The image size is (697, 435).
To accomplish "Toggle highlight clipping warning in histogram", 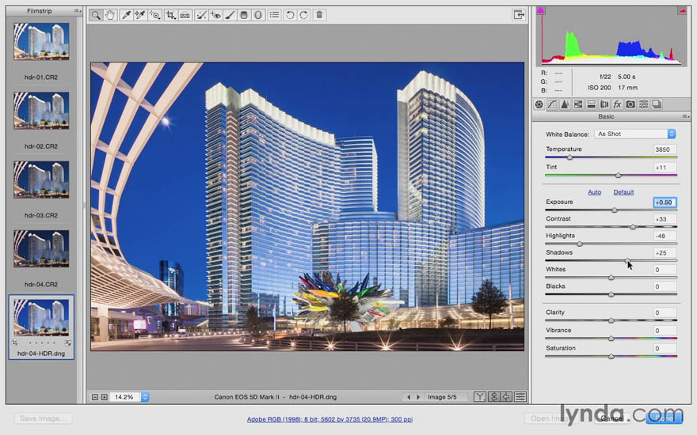I will click(682, 10).
